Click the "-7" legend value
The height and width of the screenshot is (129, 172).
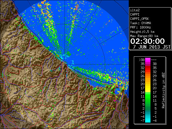coord(142,121)
